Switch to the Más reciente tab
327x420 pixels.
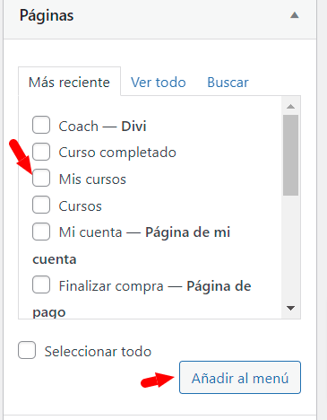69,82
